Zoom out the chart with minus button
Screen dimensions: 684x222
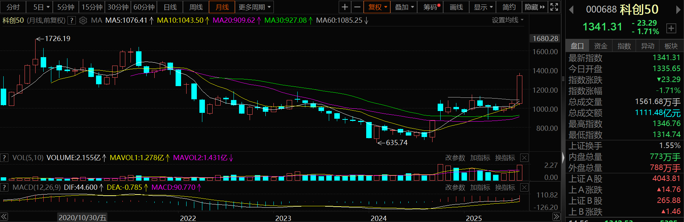[x=357, y=7]
